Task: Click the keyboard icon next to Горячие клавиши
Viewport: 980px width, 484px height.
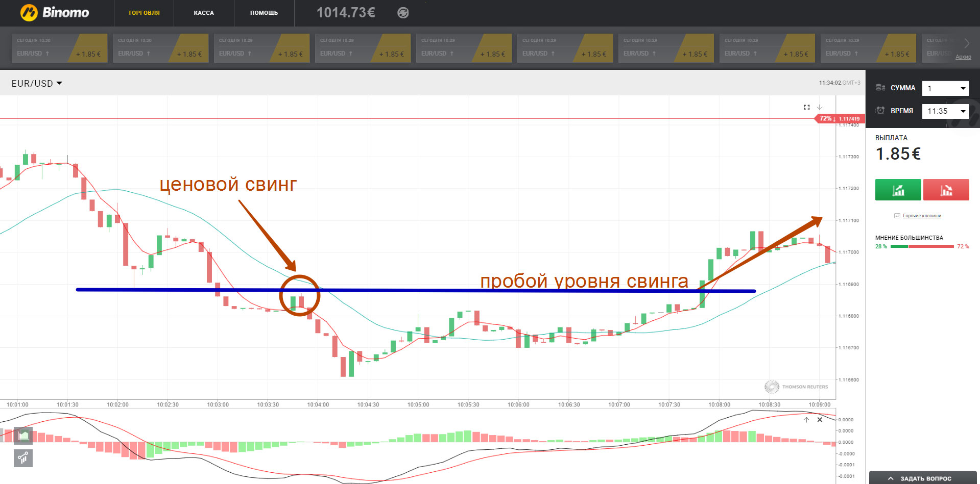Action: [897, 216]
